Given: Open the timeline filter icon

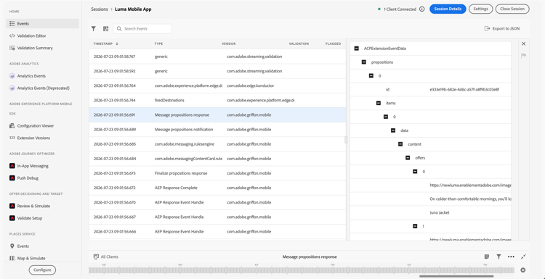Looking at the screenshot, I should 498,257.
